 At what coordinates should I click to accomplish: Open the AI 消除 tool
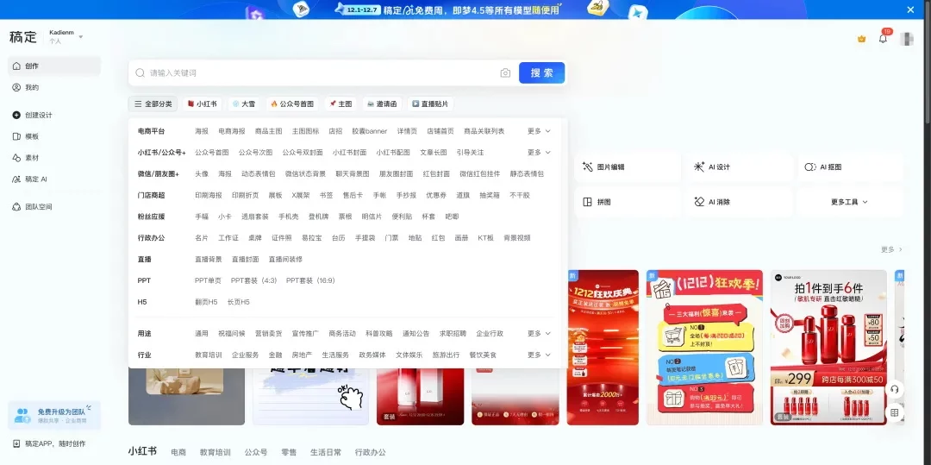[x=740, y=202]
